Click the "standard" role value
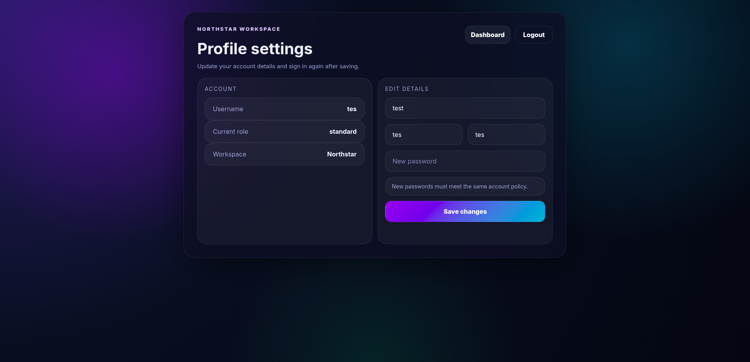This screenshot has height=362, width=750. click(x=343, y=131)
